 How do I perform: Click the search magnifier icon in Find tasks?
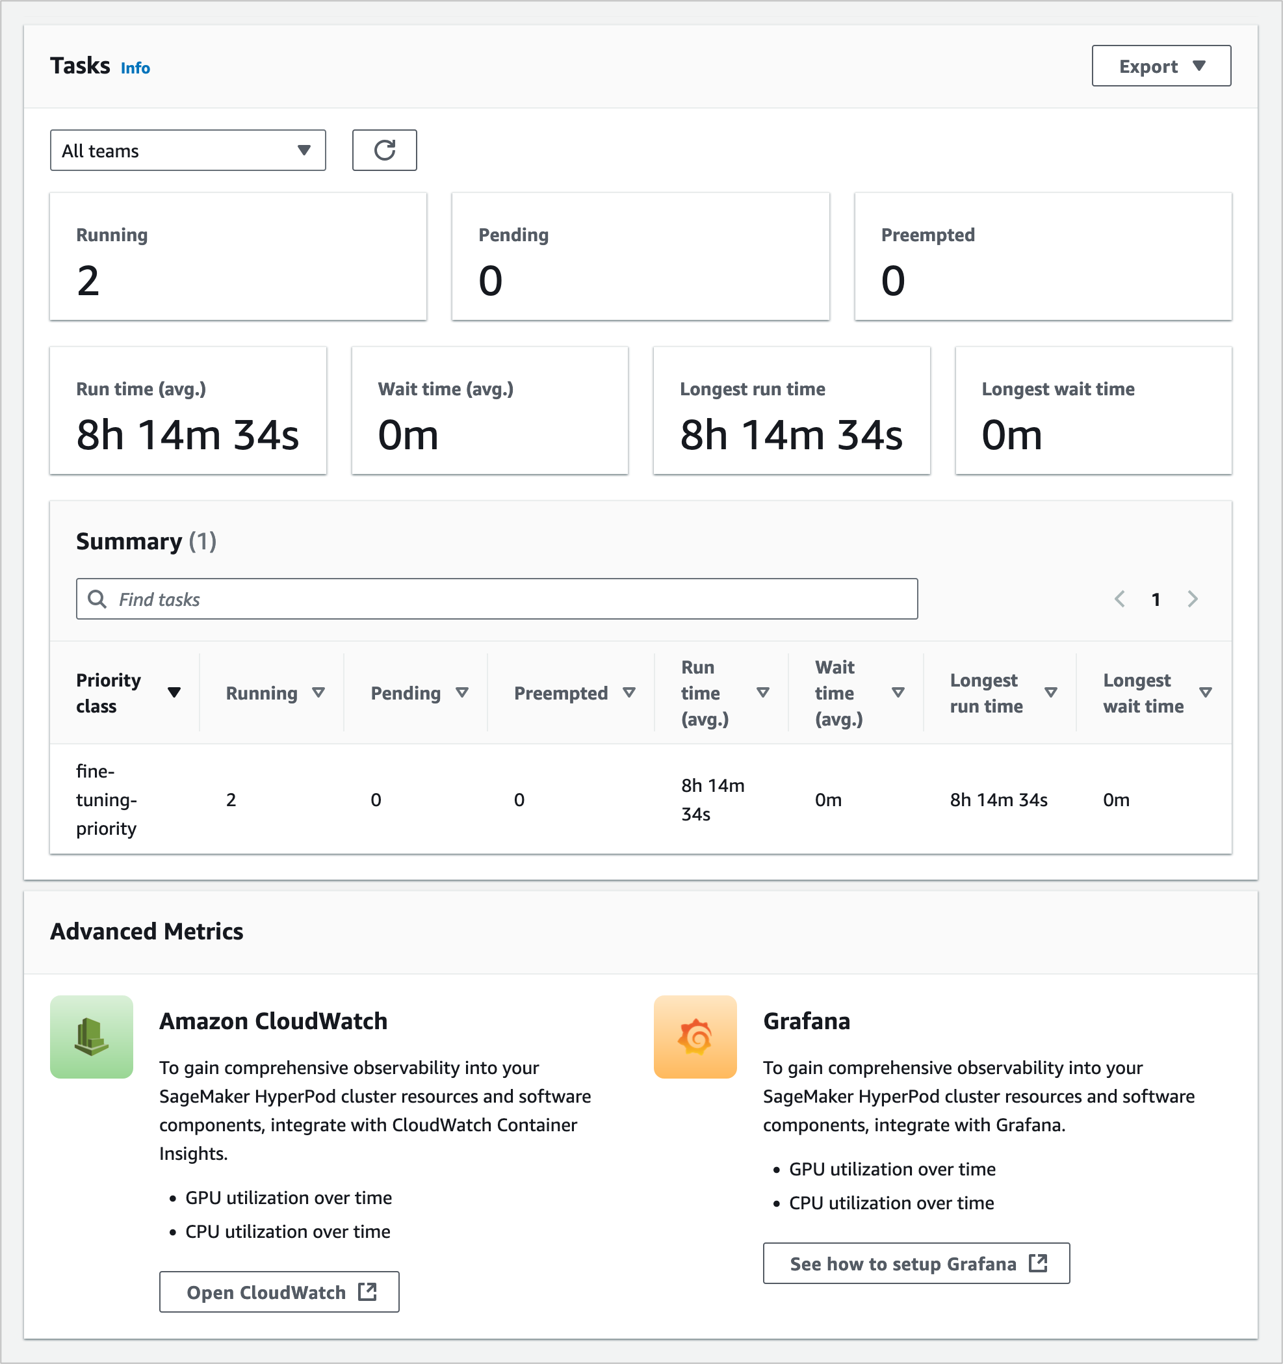coord(97,599)
